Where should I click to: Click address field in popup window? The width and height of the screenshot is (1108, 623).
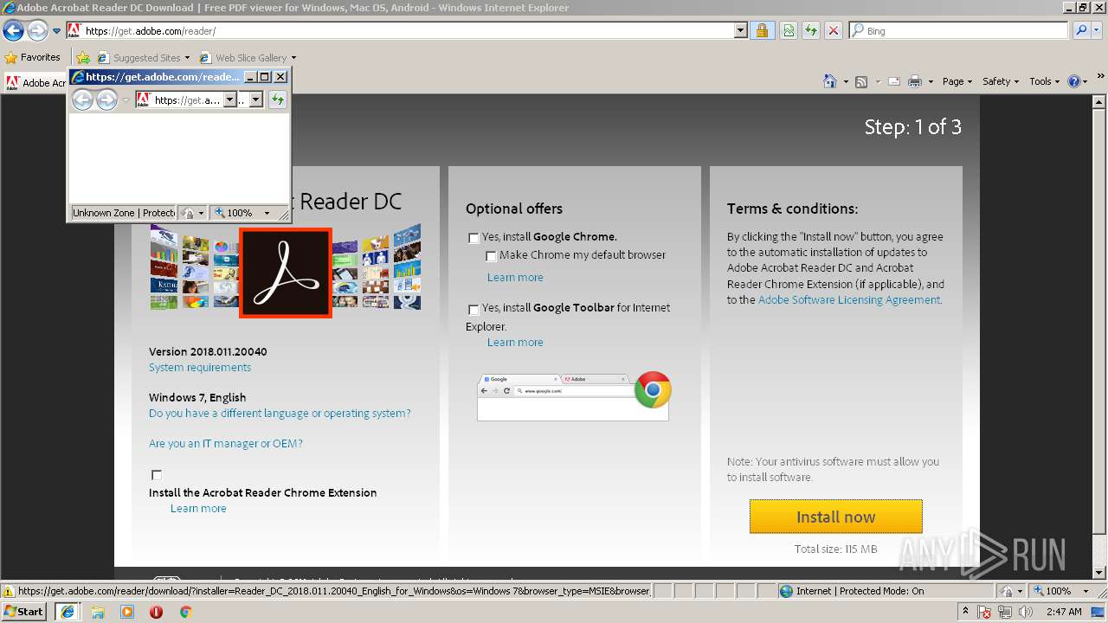(188, 100)
